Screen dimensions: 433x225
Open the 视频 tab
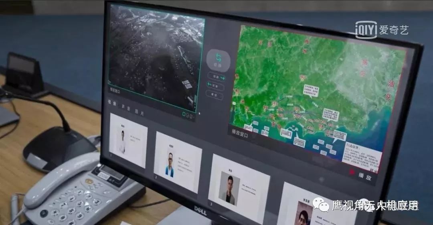pos(112,103)
